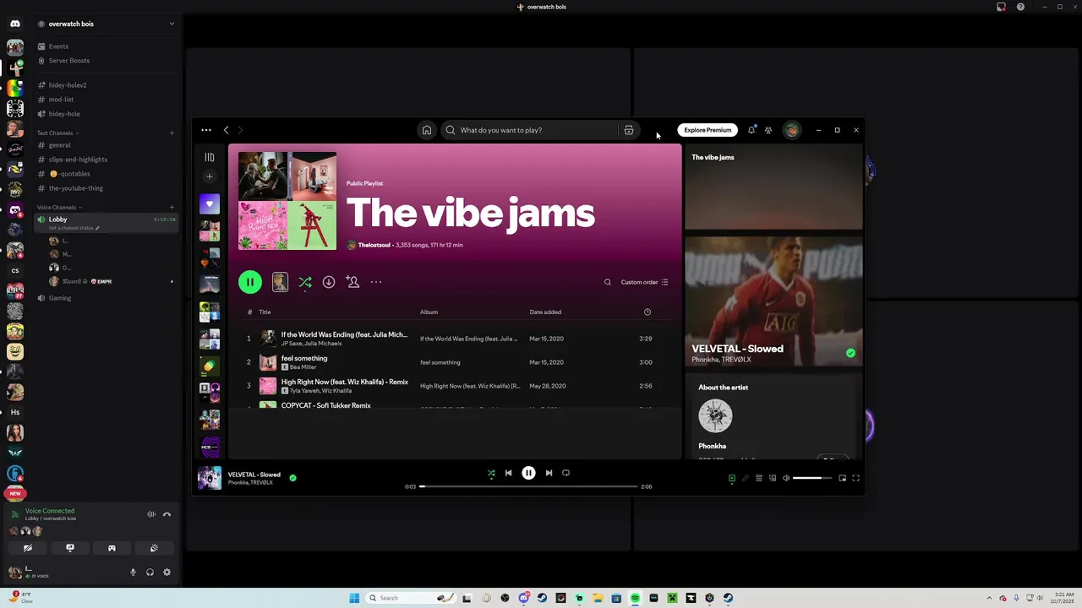The image size is (1082, 608).
Task: Enter full screen in Spotify player
Action: (855, 478)
